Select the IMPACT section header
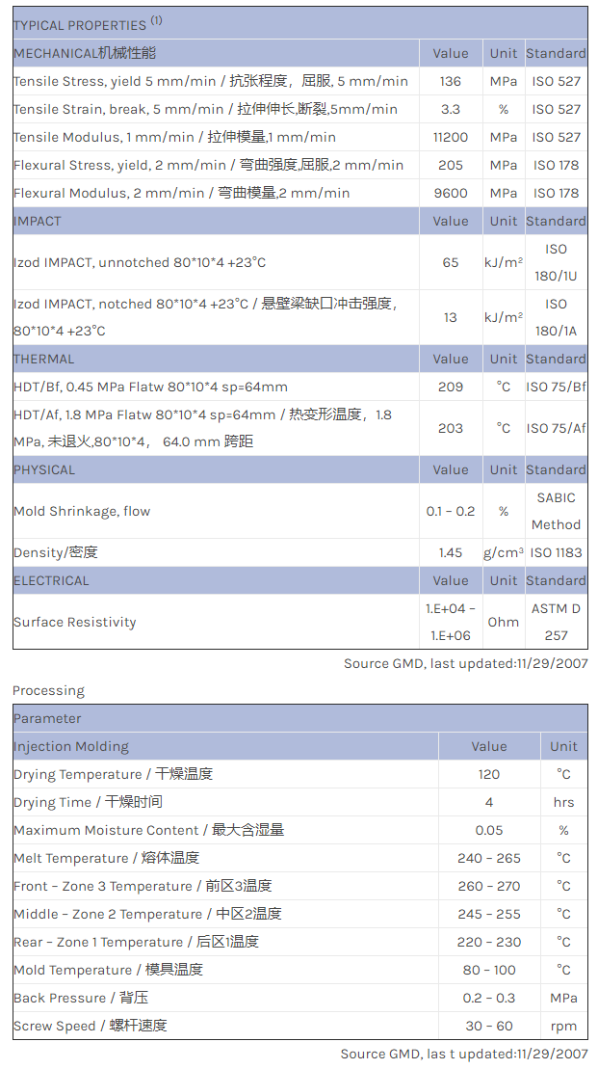This screenshot has width=598, height=1069. click(x=38, y=221)
